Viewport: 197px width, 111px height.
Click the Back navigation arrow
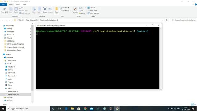pos(2,20)
